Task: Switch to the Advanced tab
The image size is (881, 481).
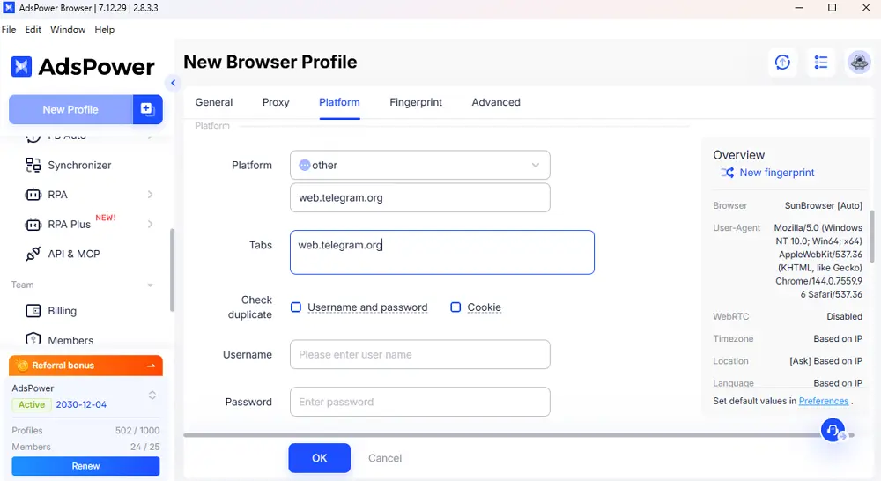Action: click(496, 102)
